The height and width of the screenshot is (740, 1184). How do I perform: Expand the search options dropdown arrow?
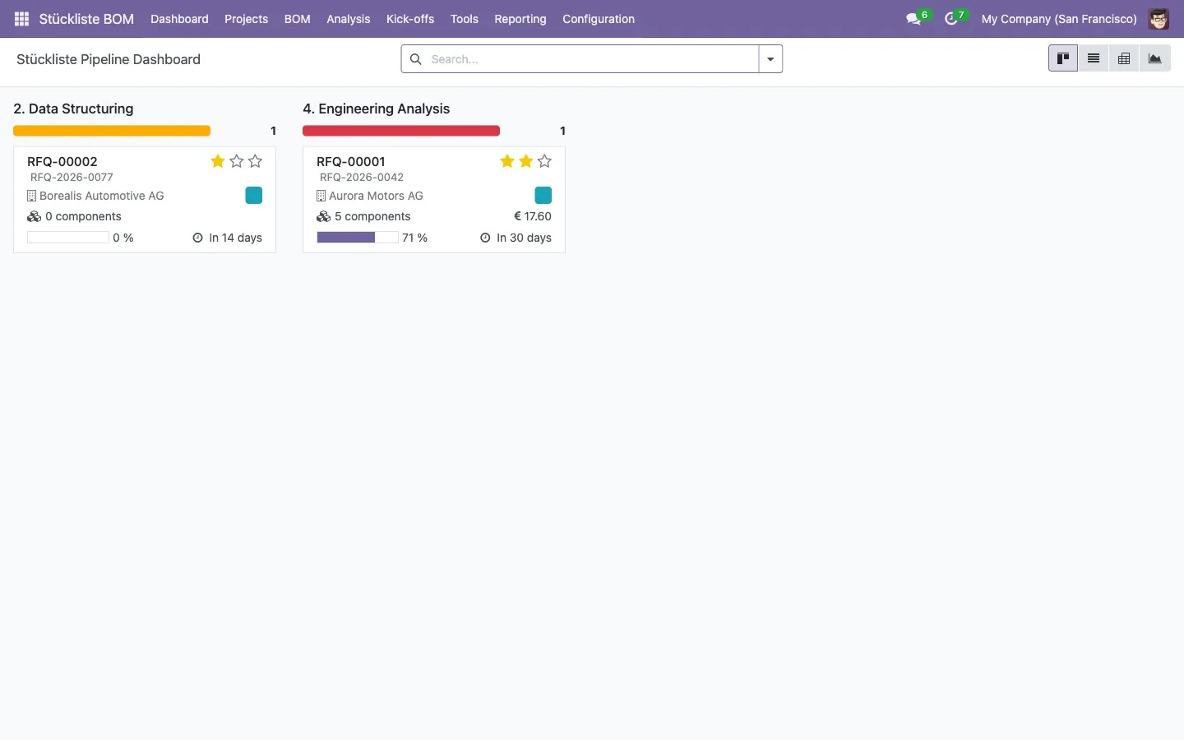[770, 59]
